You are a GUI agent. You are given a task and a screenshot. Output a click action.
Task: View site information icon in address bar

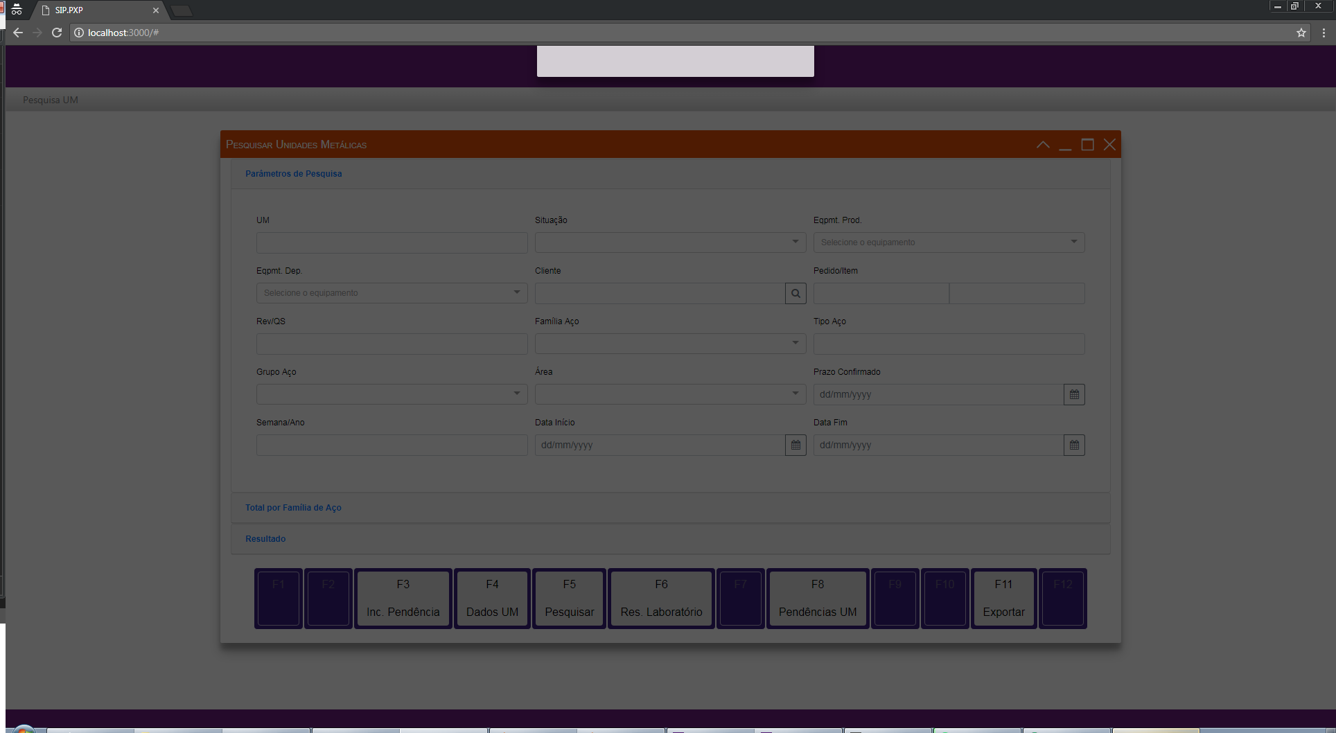(79, 33)
